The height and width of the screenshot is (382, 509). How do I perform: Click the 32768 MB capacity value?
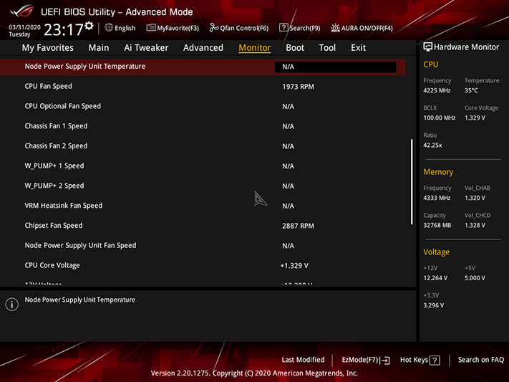[x=437, y=225]
